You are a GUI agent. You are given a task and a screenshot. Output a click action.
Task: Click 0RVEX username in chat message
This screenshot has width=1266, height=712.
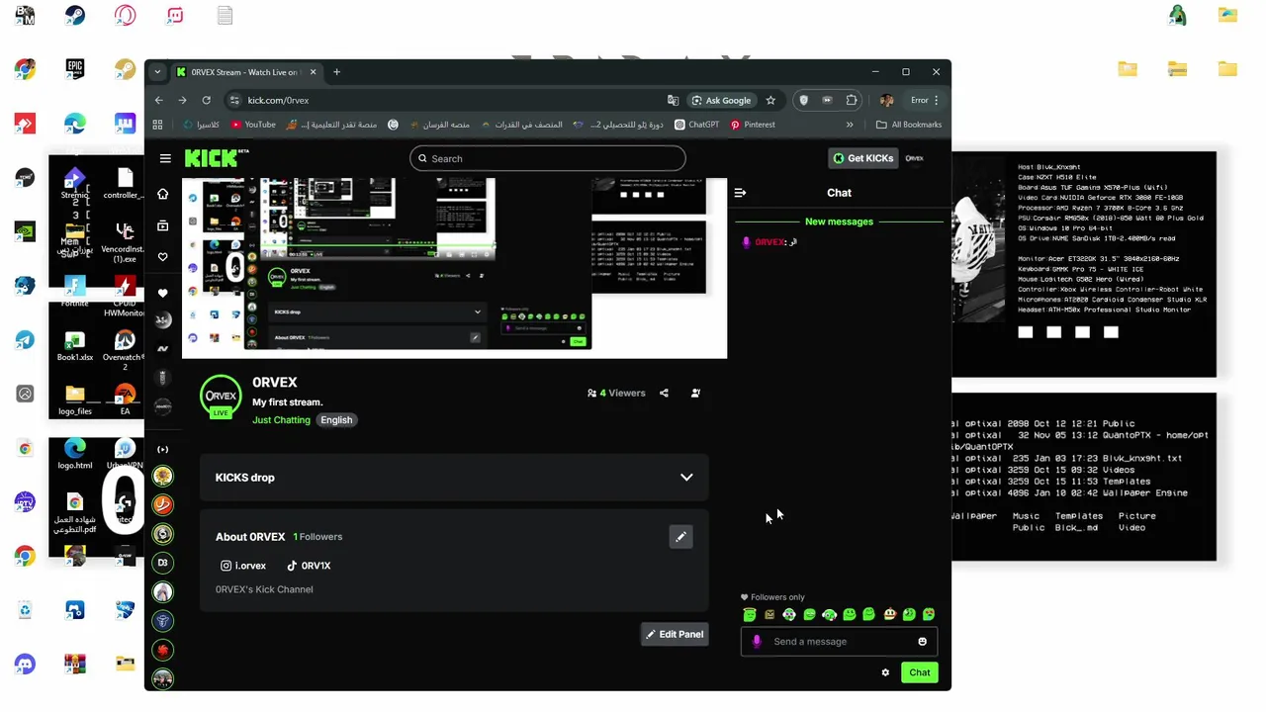(769, 241)
